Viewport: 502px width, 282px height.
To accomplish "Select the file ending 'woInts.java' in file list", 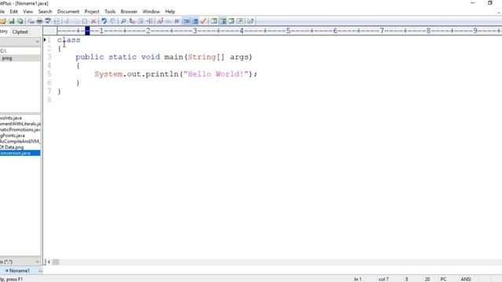I will point(11,118).
